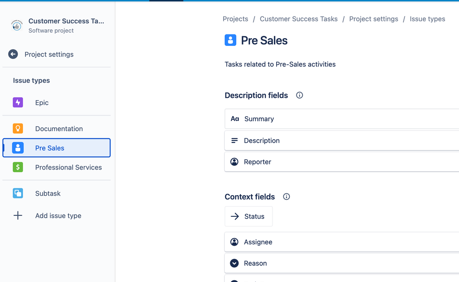The height and width of the screenshot is (282, 459).
Task: Click the info icon next to Context fields
Action: [x=286, y=197]
